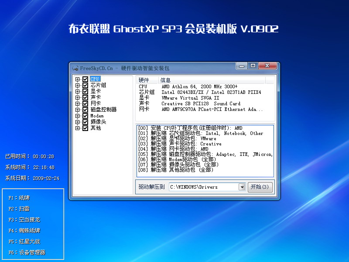Uncheck the 其他 (other) driver checkbox

point(85,128)
